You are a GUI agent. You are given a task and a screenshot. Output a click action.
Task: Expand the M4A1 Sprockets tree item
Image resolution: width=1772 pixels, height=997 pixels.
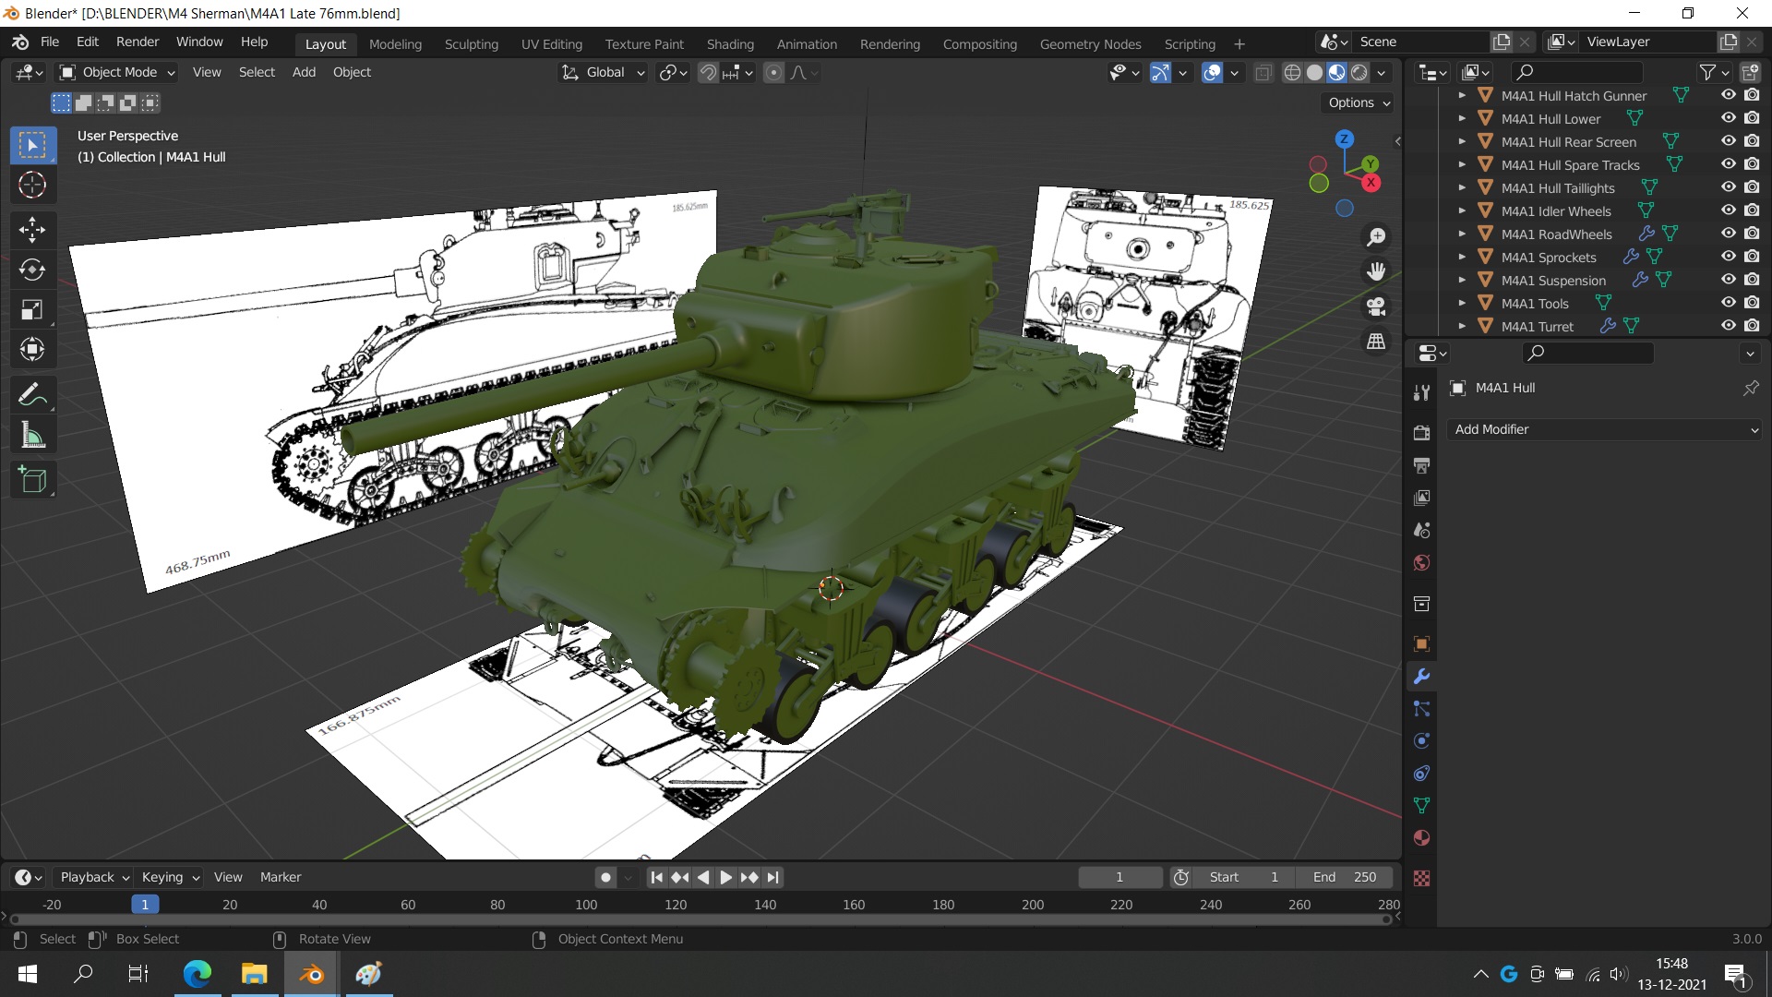[1462, 258]
